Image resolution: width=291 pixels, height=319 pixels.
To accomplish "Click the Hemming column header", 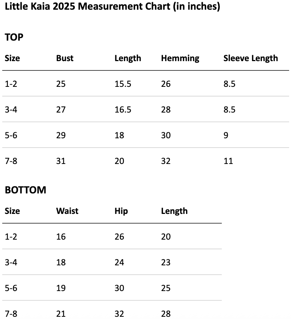I will (180, 59).
